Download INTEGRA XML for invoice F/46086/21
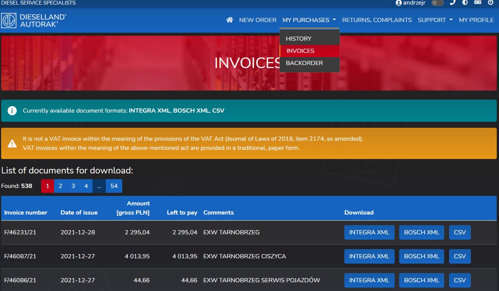 pyautogui.click(x=369, y=280)
